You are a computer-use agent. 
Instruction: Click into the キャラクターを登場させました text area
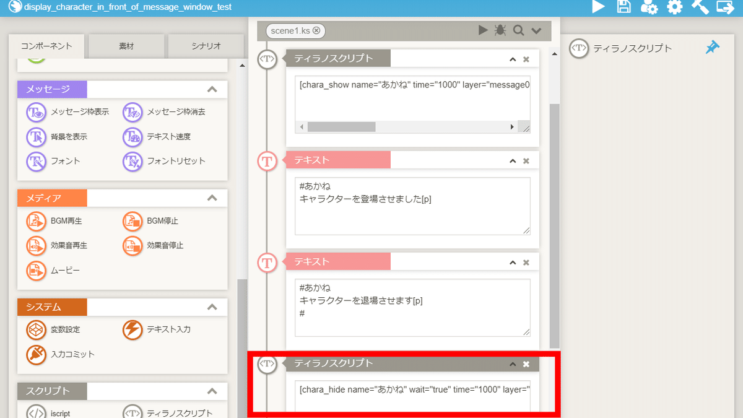click(x=412, y=206)
